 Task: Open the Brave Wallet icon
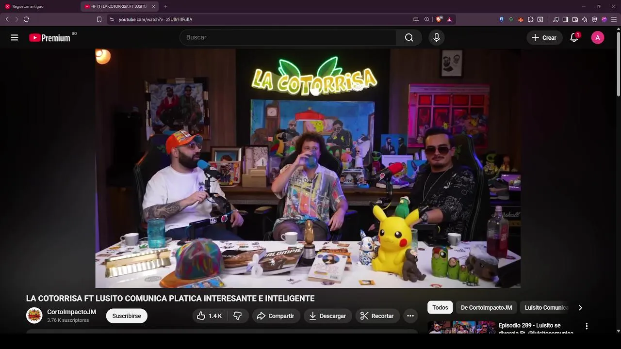[x=575, y=19]
